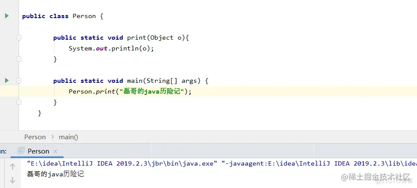The width and height of the screenshot is (417, 188).
Task: Click the 'public class Person {' line
Action: (x=63, y=16)
